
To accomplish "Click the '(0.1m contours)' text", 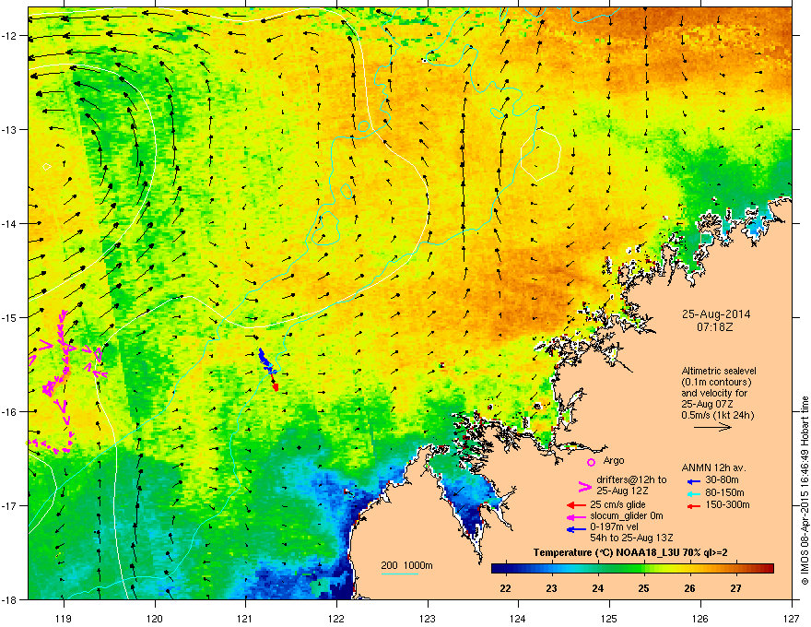I will pos(716,383).
